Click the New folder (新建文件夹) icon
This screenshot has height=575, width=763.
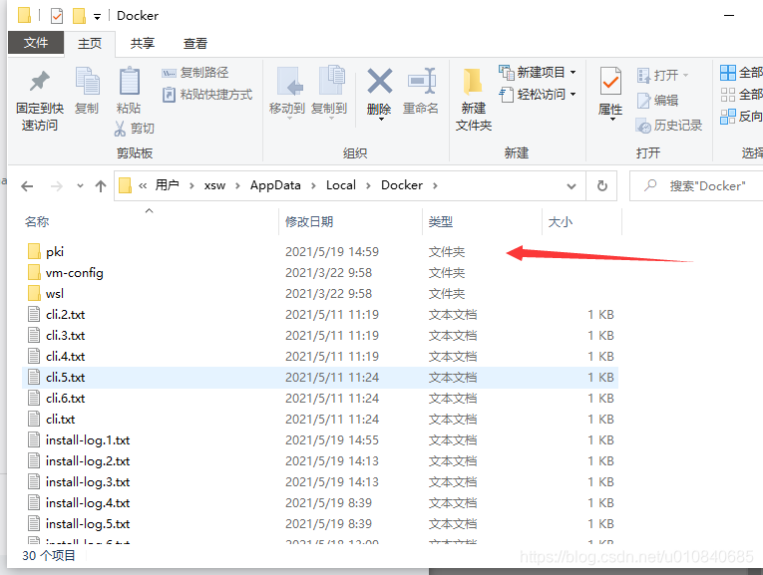pyautogui.click(x=473, y=81)
